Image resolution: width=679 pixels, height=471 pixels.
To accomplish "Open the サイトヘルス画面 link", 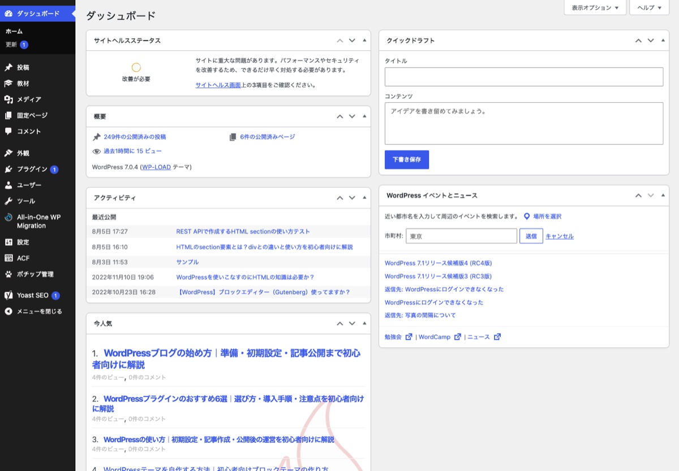I will (x=218, y=85).
